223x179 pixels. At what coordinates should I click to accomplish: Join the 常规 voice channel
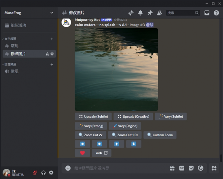29,71
